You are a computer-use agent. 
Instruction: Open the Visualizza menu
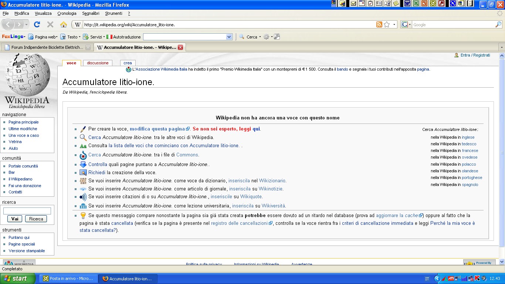tap(43, 13)
